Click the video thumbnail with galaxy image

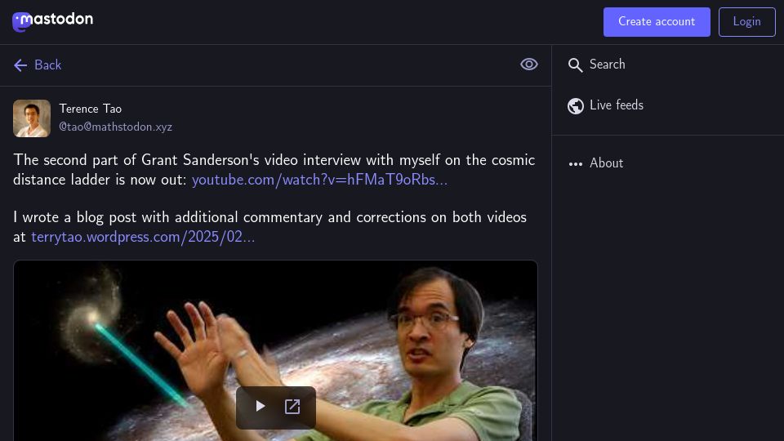tap(275, 350)
